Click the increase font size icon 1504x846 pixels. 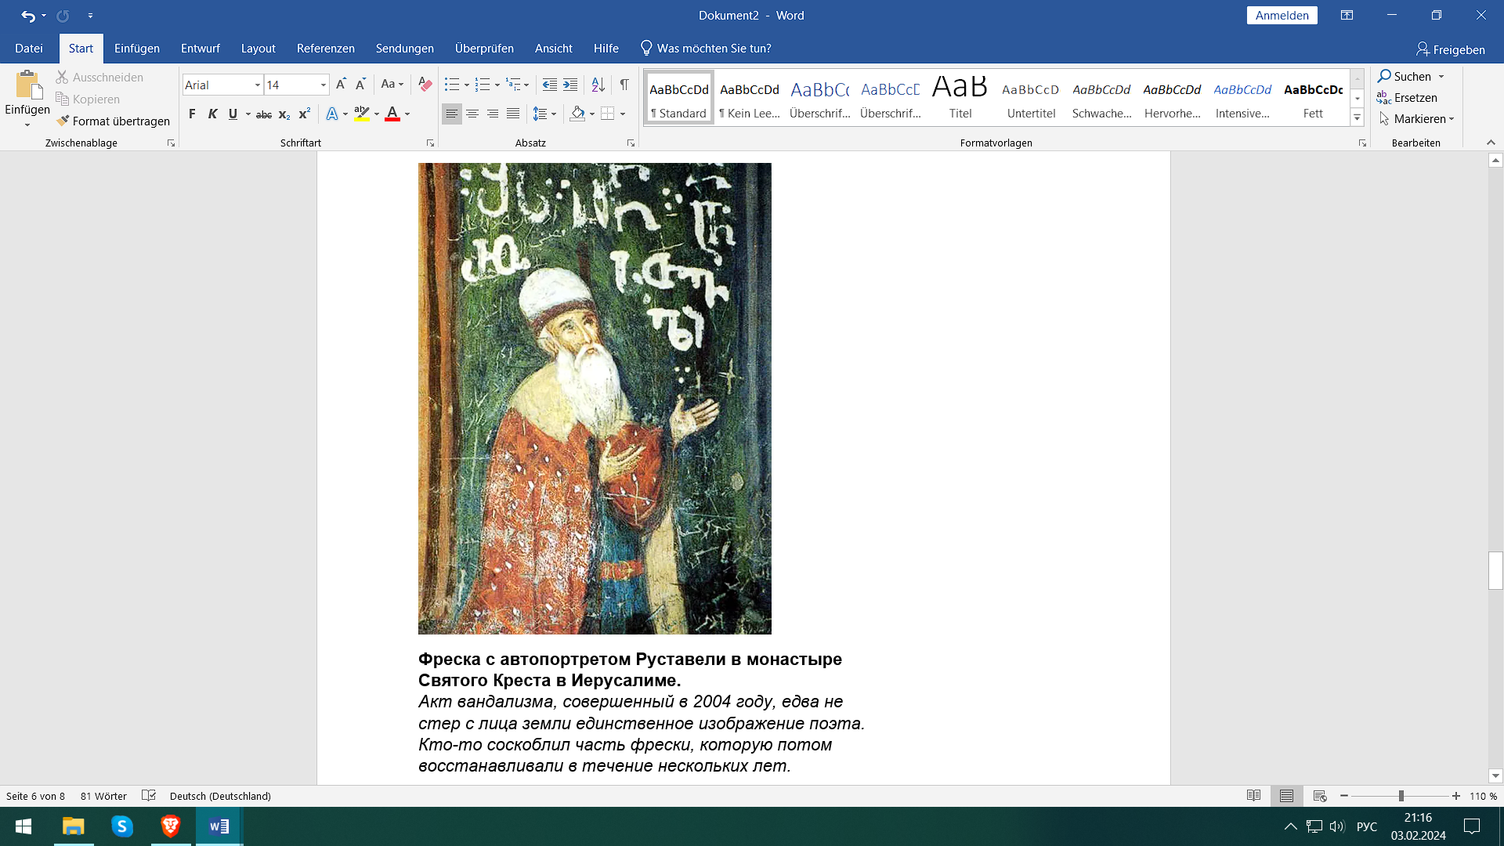coord(341,84)
